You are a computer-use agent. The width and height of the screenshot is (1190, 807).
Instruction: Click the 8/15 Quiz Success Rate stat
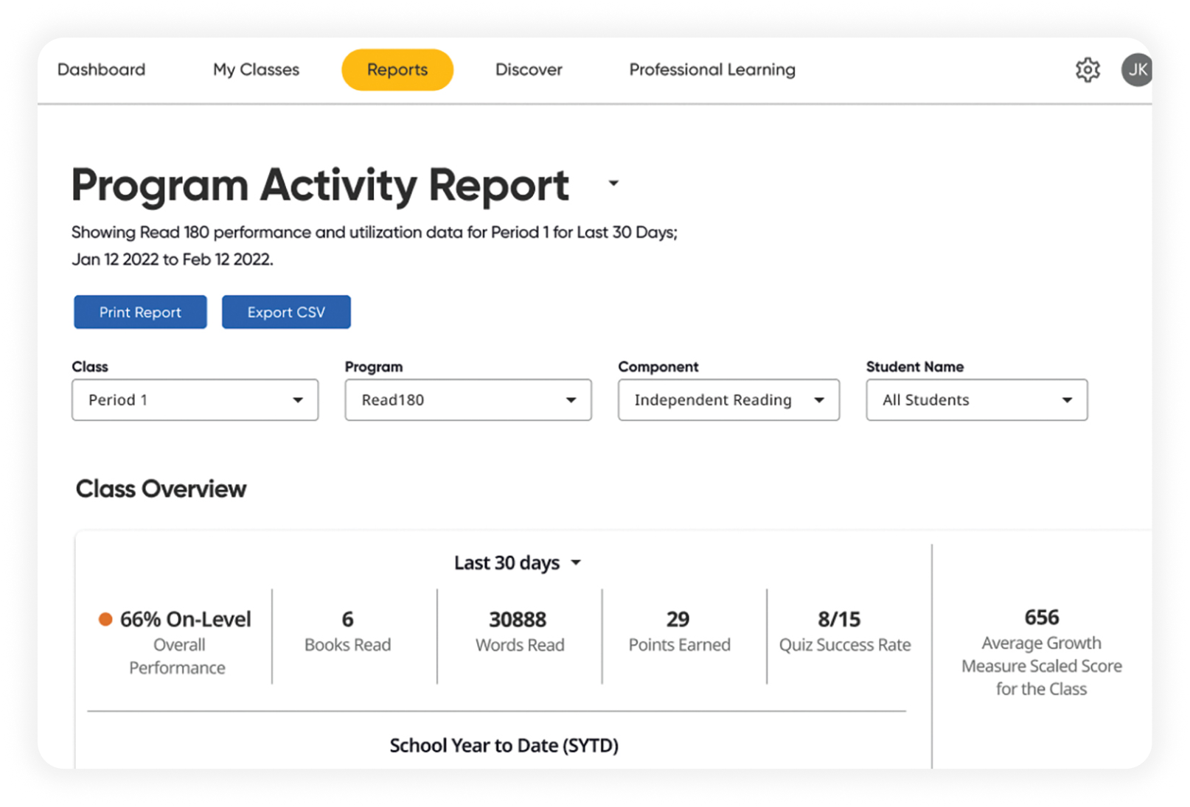[x=845, y=632]
